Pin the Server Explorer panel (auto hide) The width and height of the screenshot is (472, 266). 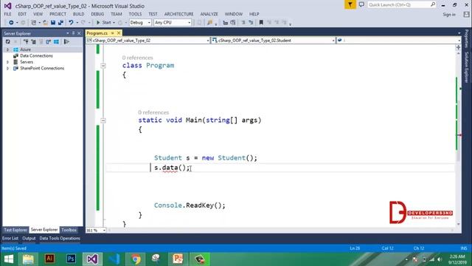click(74, 33)
